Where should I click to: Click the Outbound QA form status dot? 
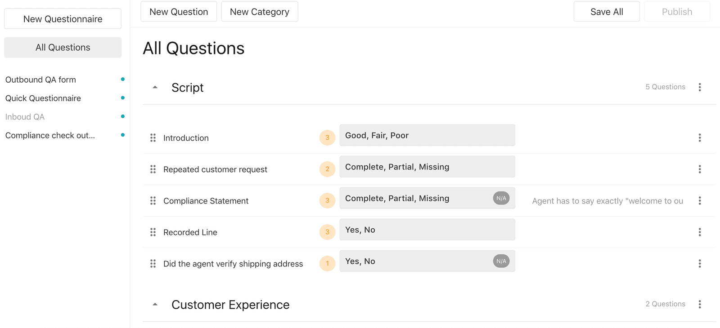pyautogui.click(x=123, y=80)
